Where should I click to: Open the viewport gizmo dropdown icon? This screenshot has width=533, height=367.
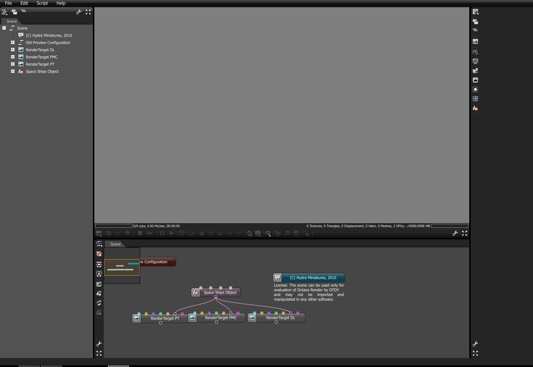268,234
